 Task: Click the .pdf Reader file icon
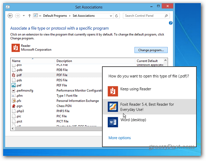click(14, 75)
